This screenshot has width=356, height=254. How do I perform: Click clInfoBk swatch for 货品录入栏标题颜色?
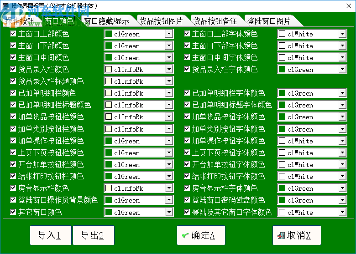point(109,81)
